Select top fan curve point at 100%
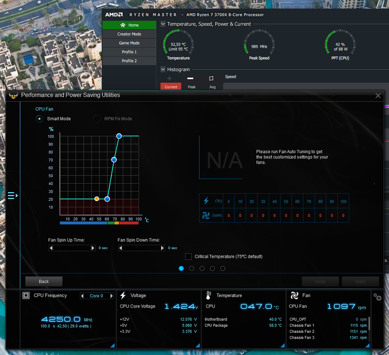The image size is (389, 355). click(x=119, y=136)
